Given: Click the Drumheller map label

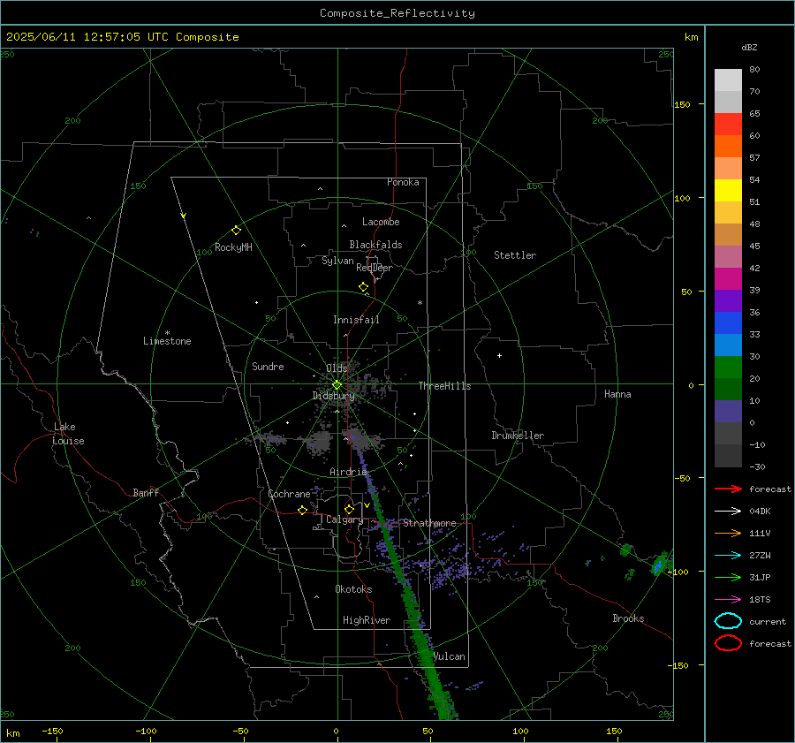Looking at the screenshot, I should tap(518, 436).
